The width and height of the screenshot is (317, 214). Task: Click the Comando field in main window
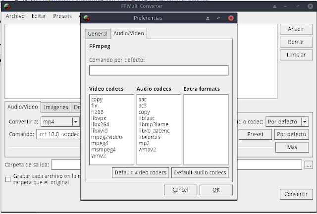(58, 134)
